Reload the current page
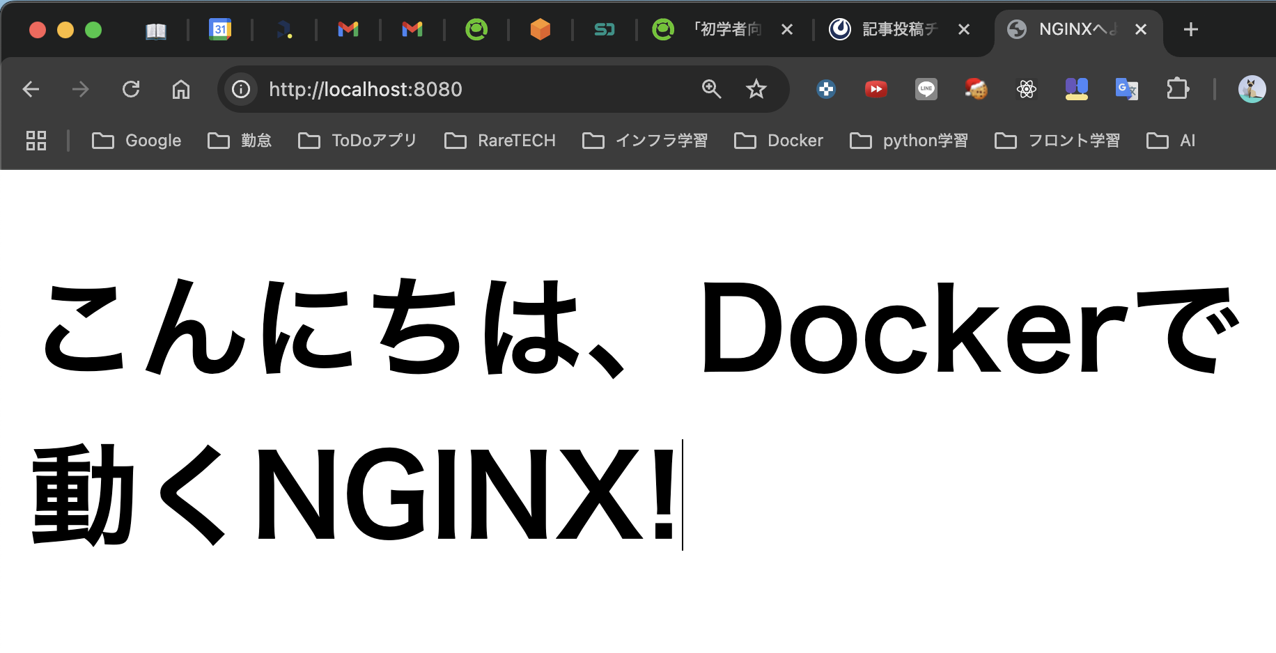This screenshot has width=1276, height=653. [x=131, y=89]
